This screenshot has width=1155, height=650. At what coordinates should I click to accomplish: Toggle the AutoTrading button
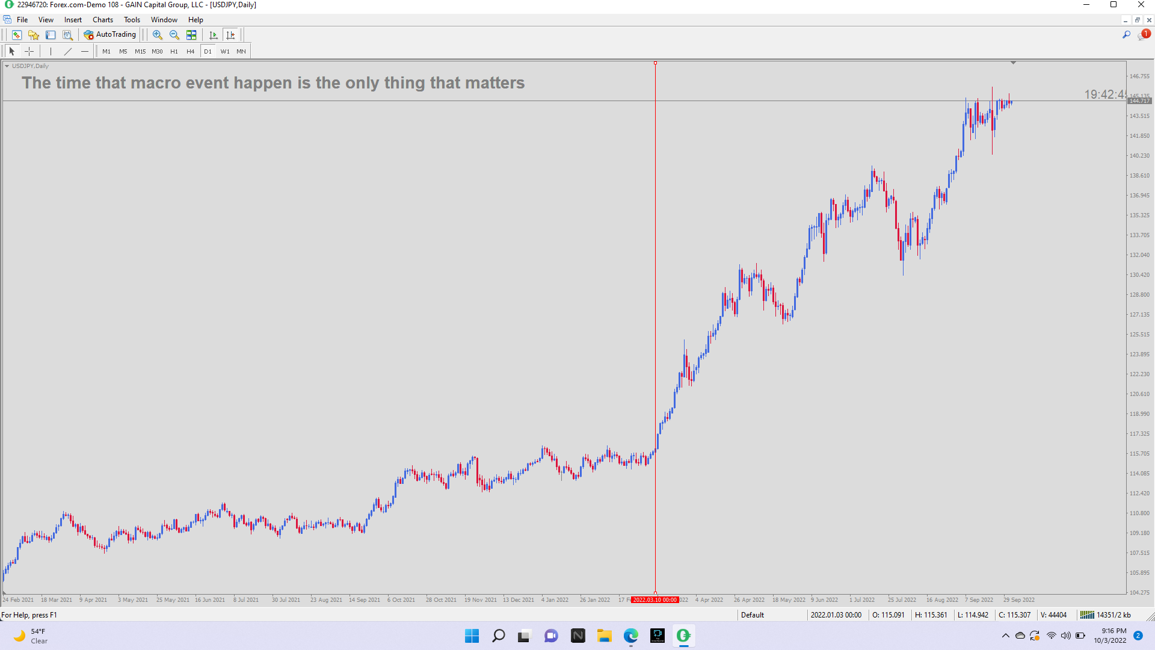click(x=111, y=35)
